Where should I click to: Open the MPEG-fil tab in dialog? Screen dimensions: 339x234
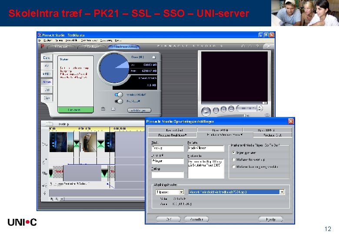pos(267,130)
